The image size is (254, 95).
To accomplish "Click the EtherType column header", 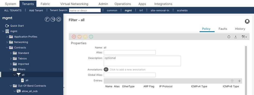I will coord(128,86).
